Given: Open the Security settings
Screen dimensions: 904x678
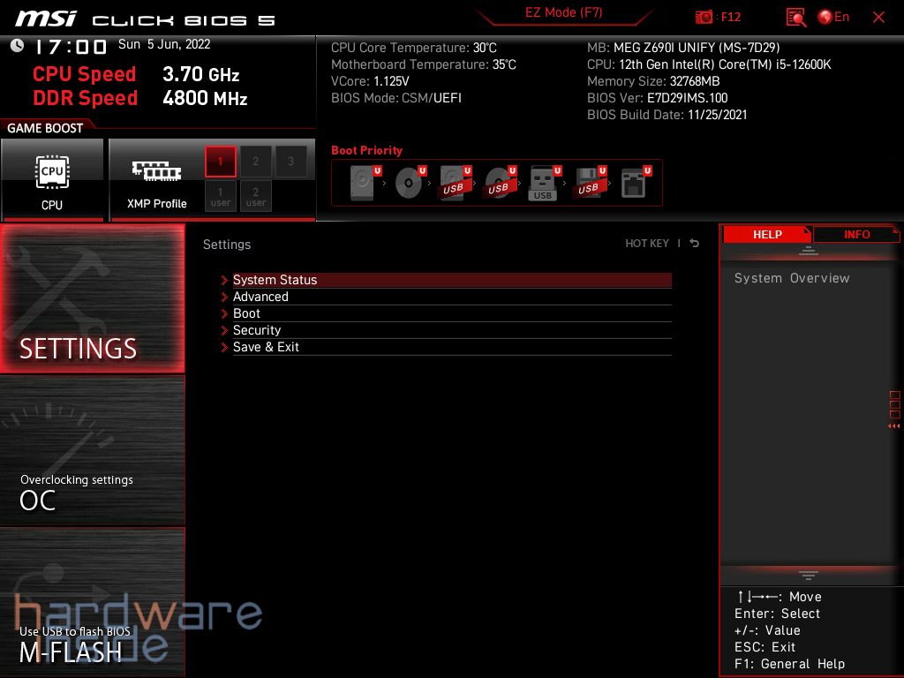Looking at the screenshot, I should (x=257, y=330).
